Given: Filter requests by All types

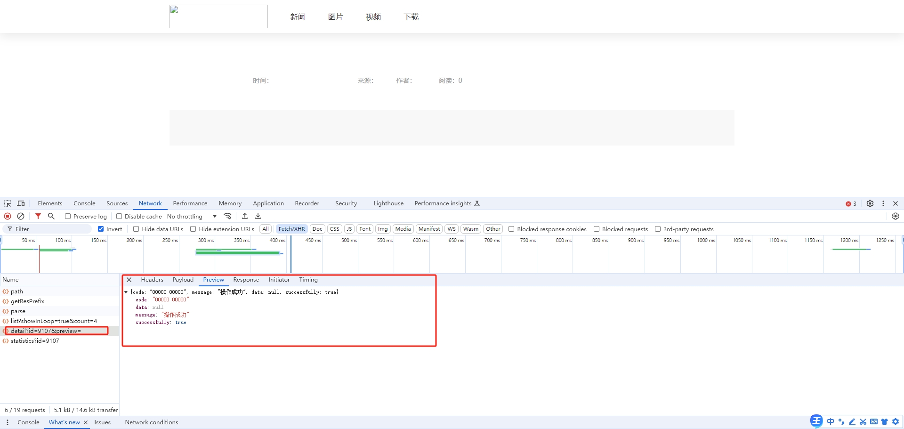Looking at the screenshot, I should coord(266,229).
